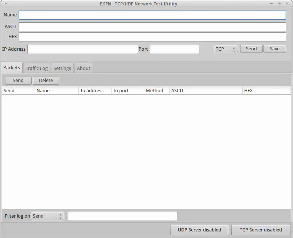Close the P.SEN window
This screenshot has width=293, height=238.
[x=287, y=4]
